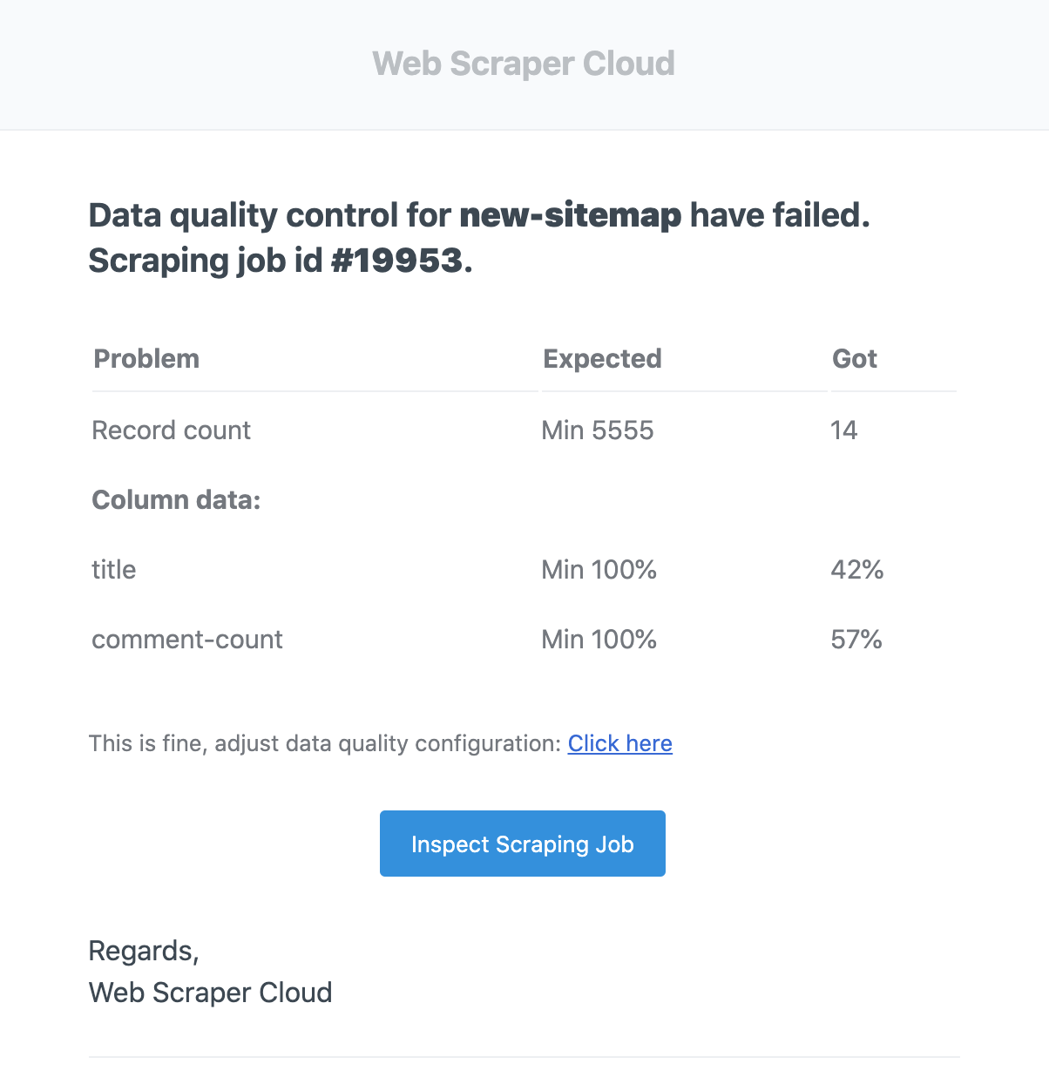Image resolution: width=1049 pixels, height=1091 pixels.
Task: Click the Regards closing text
Action: (x=144, y=951)
